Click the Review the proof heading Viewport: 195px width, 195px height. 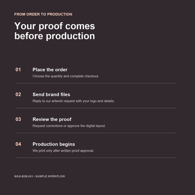click(52, 119)
